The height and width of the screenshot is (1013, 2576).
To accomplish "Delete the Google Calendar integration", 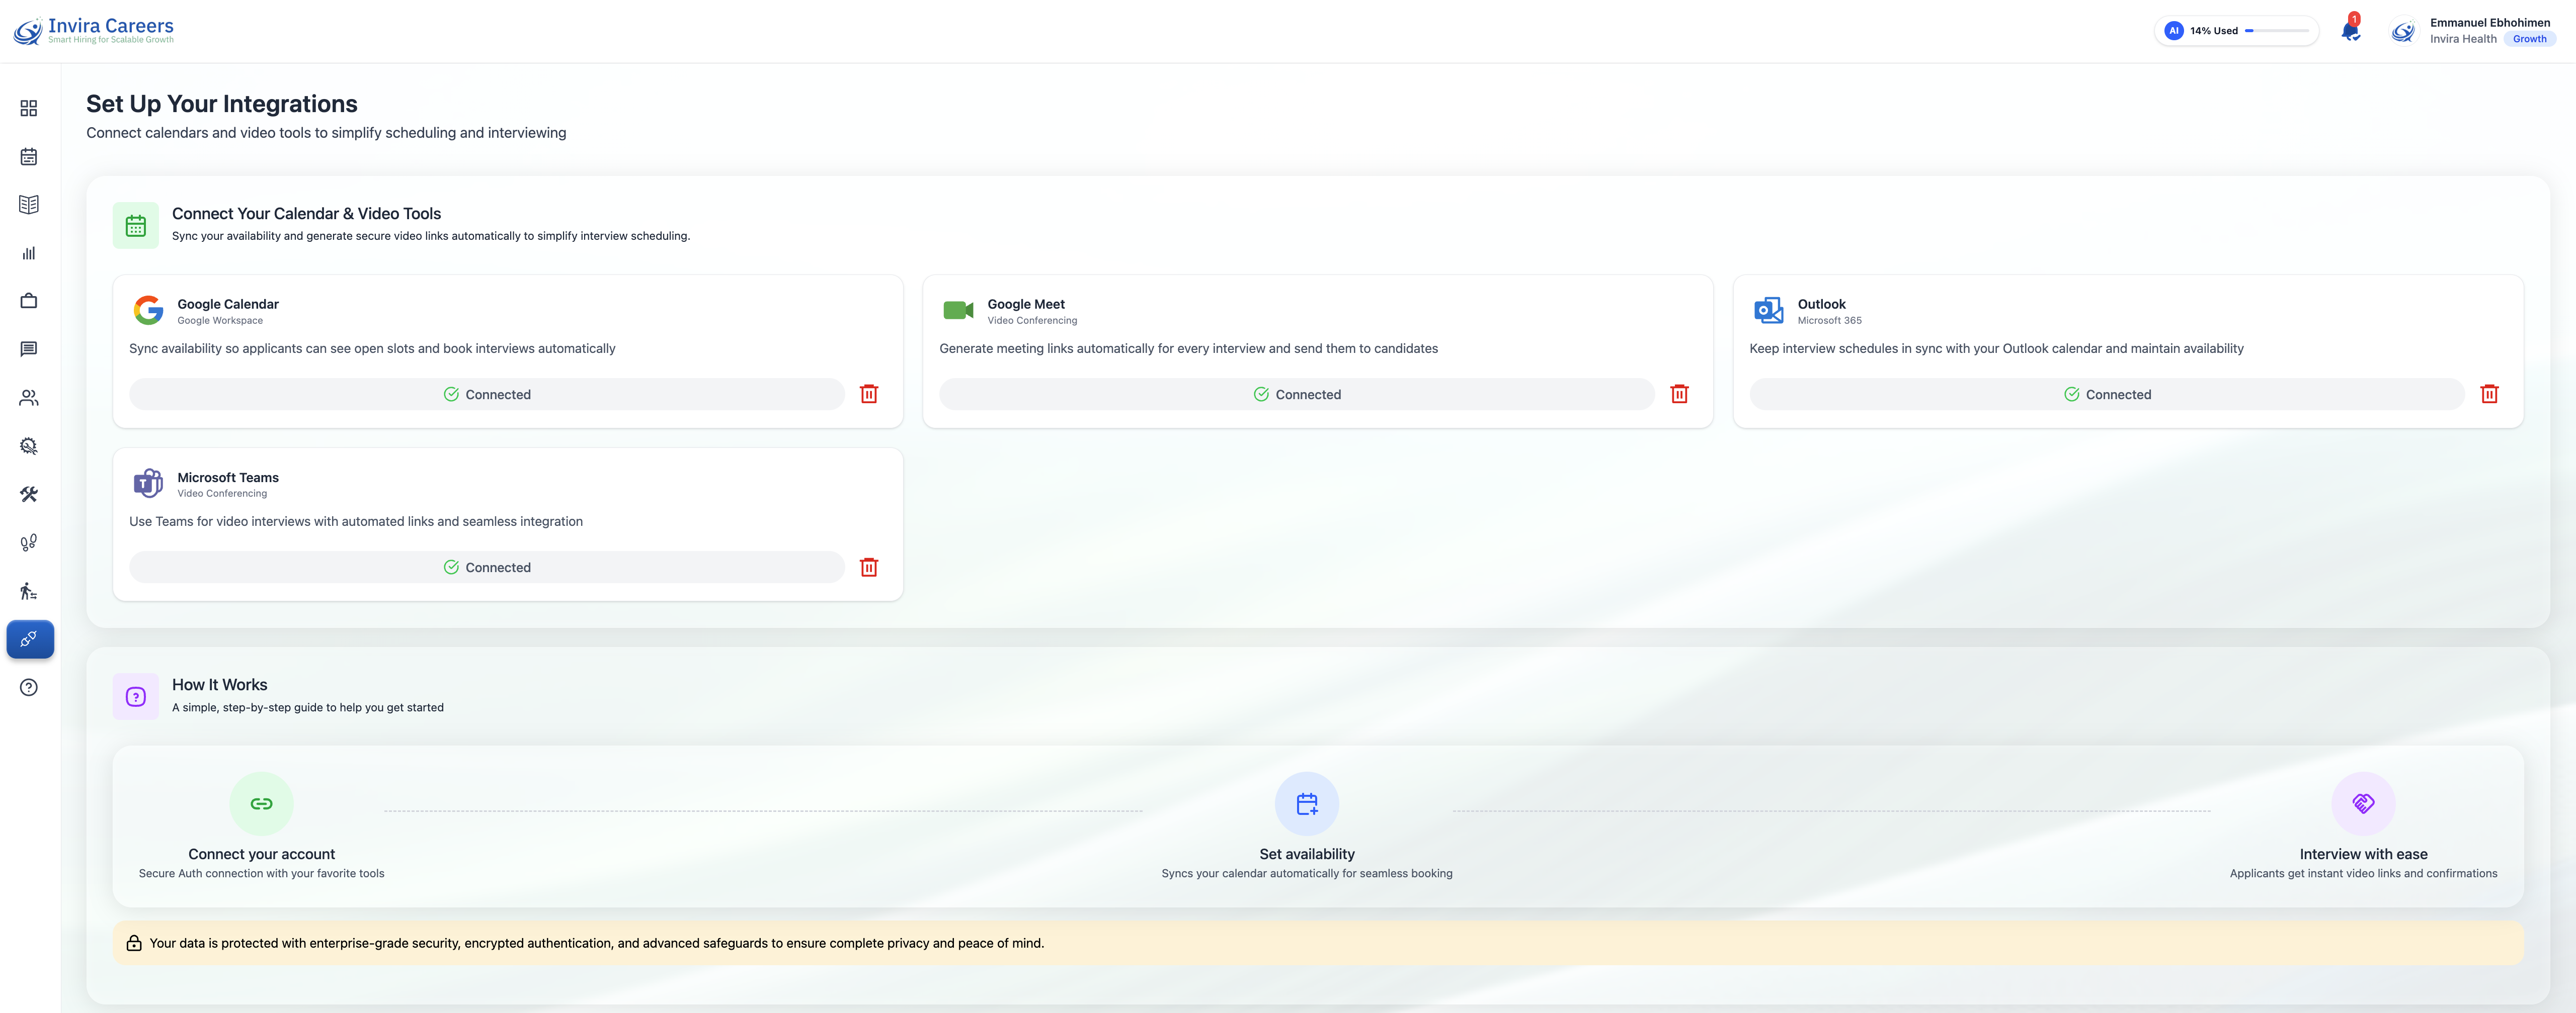I will (x=869, y=395).
